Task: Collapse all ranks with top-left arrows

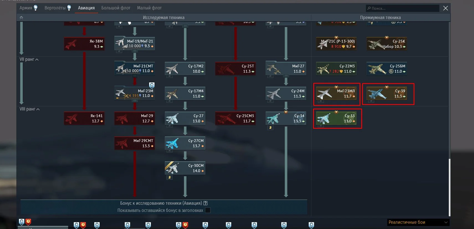Action: point(21,18)
